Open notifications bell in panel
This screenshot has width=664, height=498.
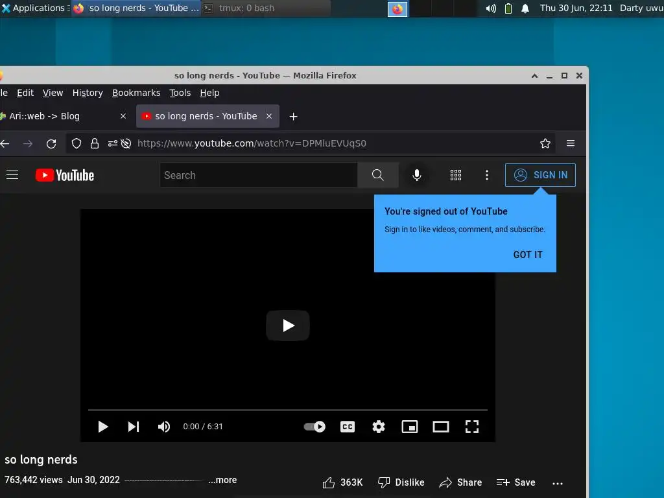coord(525,8)
